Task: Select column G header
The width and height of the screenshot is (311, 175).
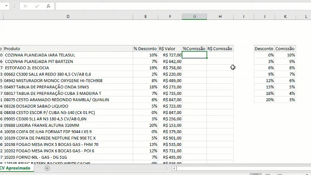Action: coord(194,16)
